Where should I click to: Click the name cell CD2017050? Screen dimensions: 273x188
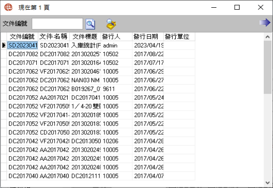point(54,133)
